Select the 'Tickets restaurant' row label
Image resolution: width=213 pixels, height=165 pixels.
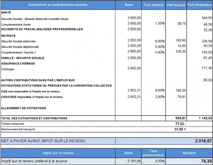pos(13,124)
